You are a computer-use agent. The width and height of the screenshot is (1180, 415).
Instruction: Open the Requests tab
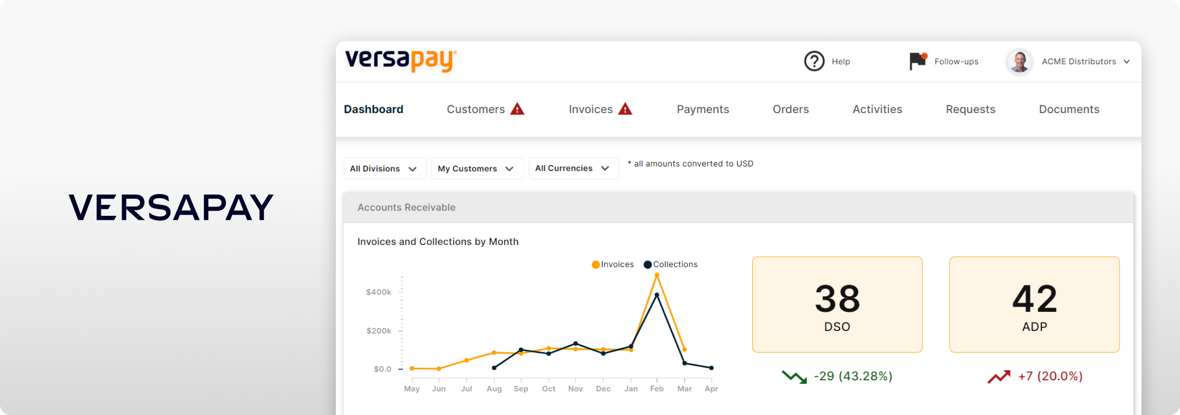click(x=971, y=109)
